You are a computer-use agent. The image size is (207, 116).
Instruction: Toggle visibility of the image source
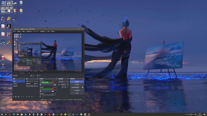coord(35,84)
